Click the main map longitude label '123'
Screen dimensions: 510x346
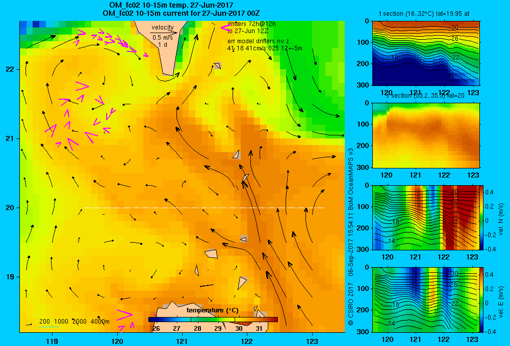click(x=312, y=341)
